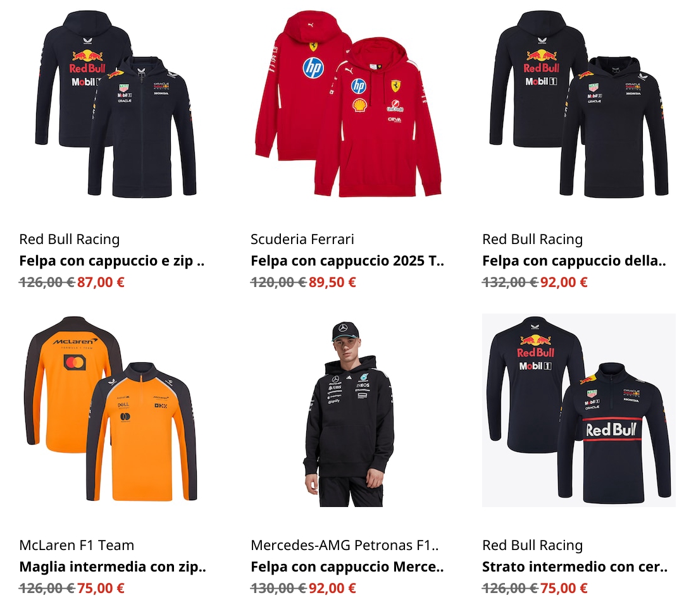Viewport: 696px width, 612px height.
Task: Open the red Ferrari hoodie product image
Action: point(347,104)
